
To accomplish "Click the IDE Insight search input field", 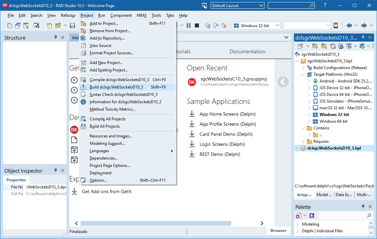I will 288,5.
